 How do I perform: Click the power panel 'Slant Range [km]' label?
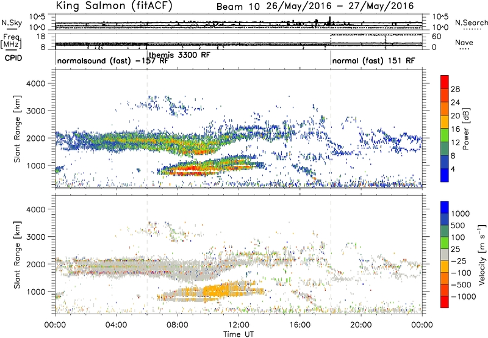click(17, 129)
